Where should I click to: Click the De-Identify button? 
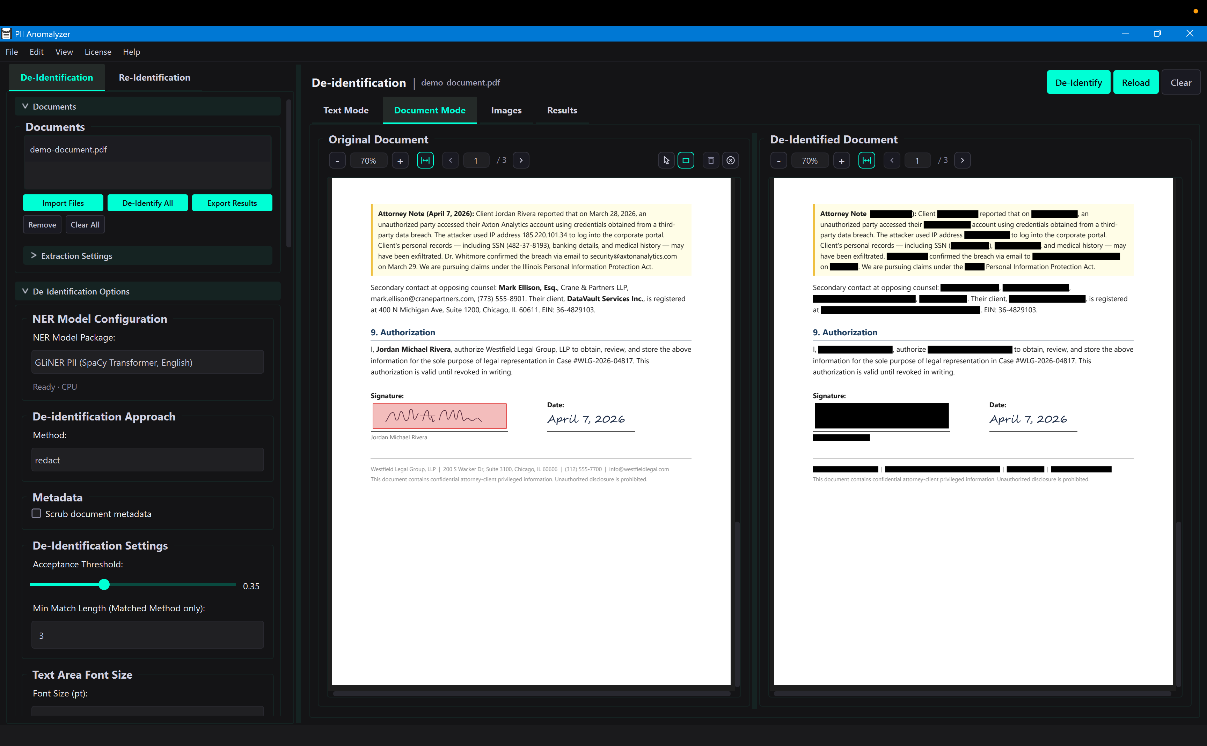point(1078,82)
